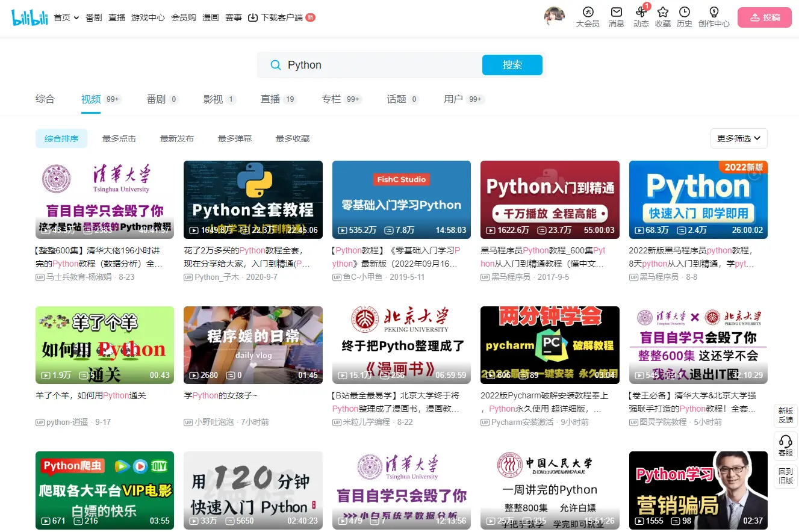Open uploader 黑马程序员 dated 2017-9-5
The width and height of the screenshot is (799, 532).
(511, 277)
